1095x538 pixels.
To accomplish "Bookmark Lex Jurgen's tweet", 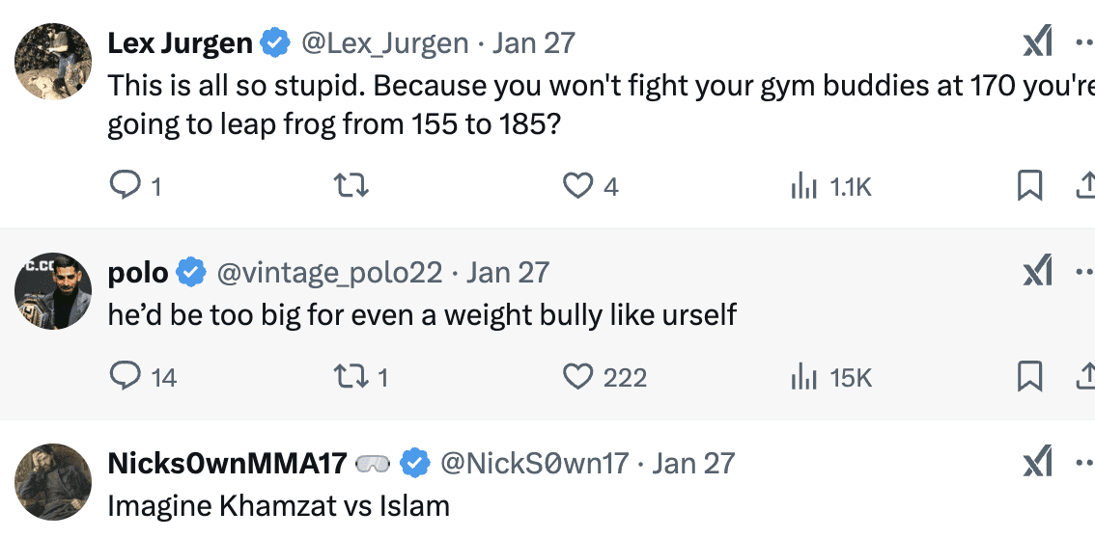I will click(x=1030, y=185).
